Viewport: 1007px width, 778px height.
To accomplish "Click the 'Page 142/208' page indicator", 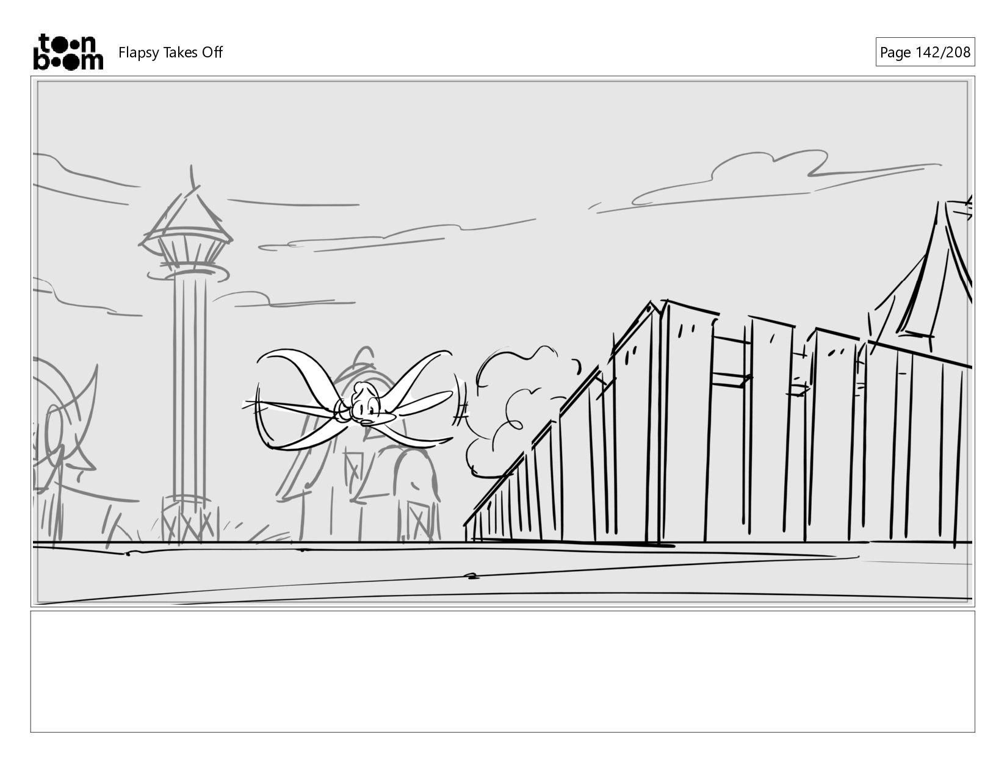I will [925, 52].
